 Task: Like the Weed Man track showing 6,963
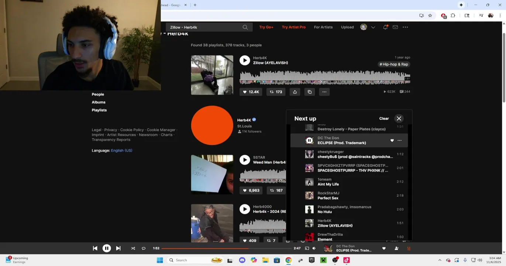pos(251,191)
